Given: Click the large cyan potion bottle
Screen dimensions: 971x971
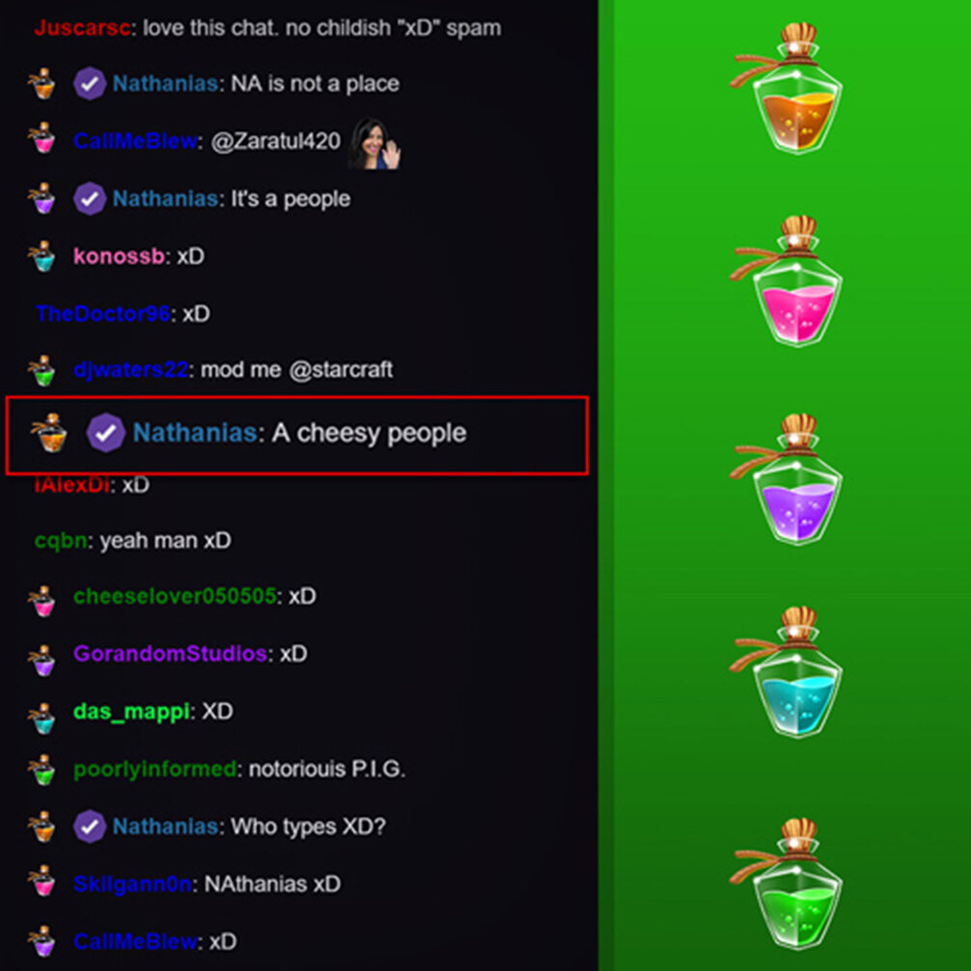Looking at the screenshot, I should 787,671.
